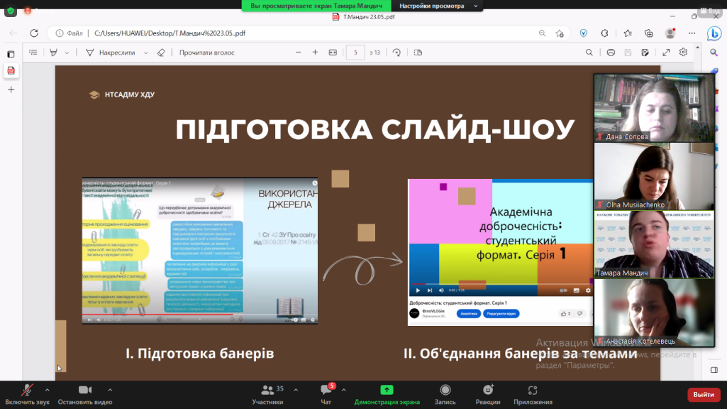Stop video Остановить видео
This screenshot has width=727, height=409.
point(85,395)
